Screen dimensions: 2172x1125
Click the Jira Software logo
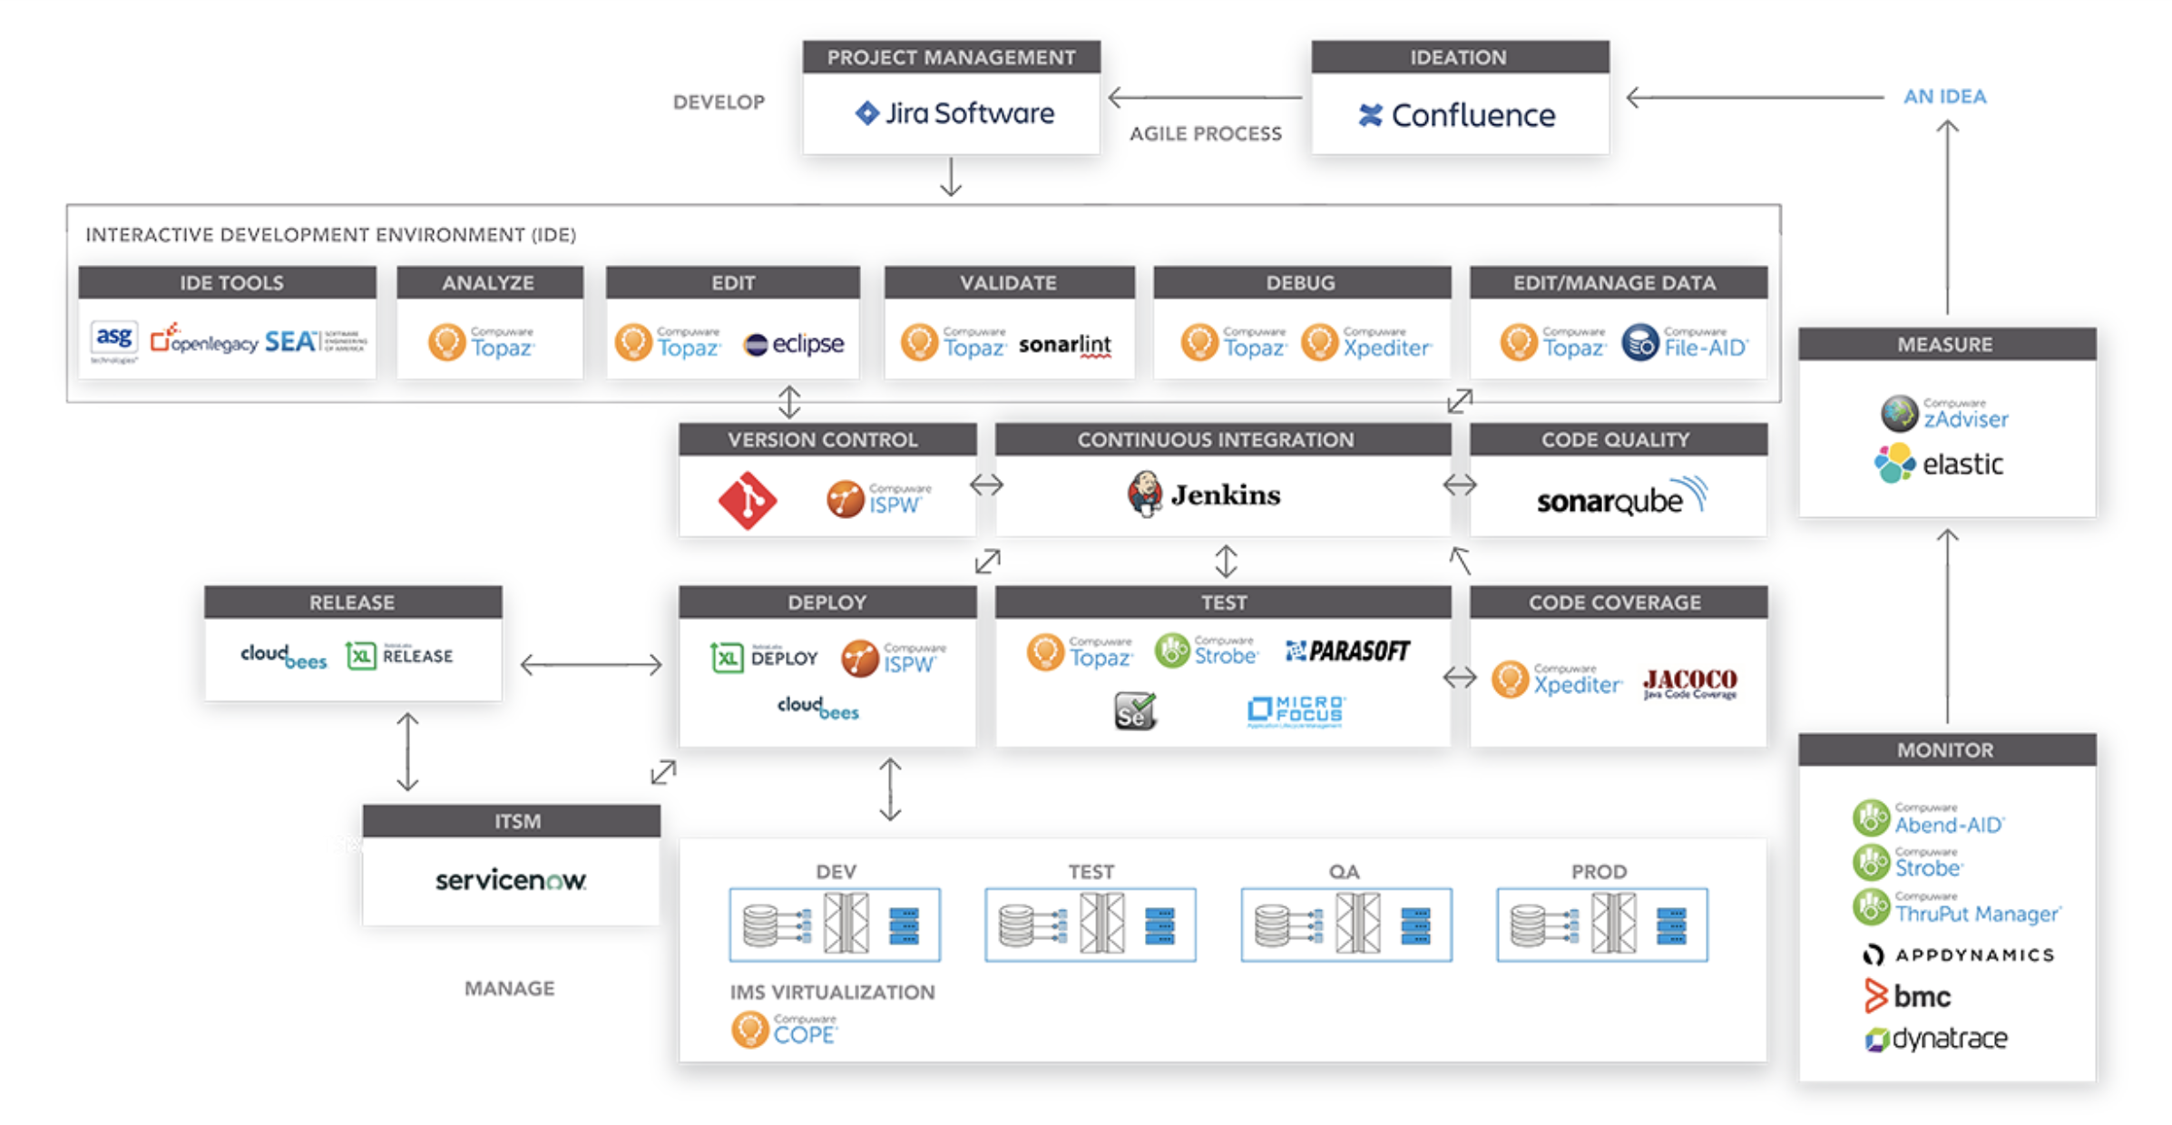(x=954, y=113)
